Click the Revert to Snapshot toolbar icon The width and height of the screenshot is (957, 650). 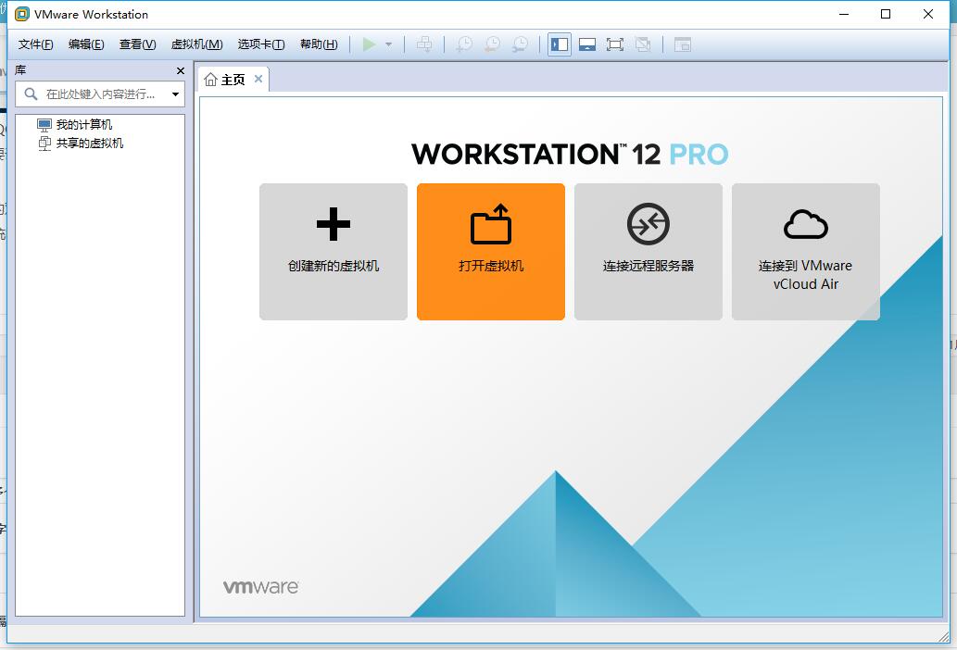493,44
